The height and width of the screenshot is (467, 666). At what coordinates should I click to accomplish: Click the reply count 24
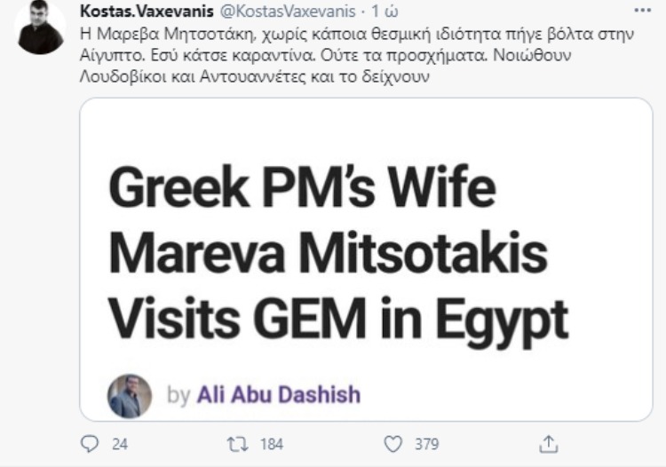pos(119,442)
